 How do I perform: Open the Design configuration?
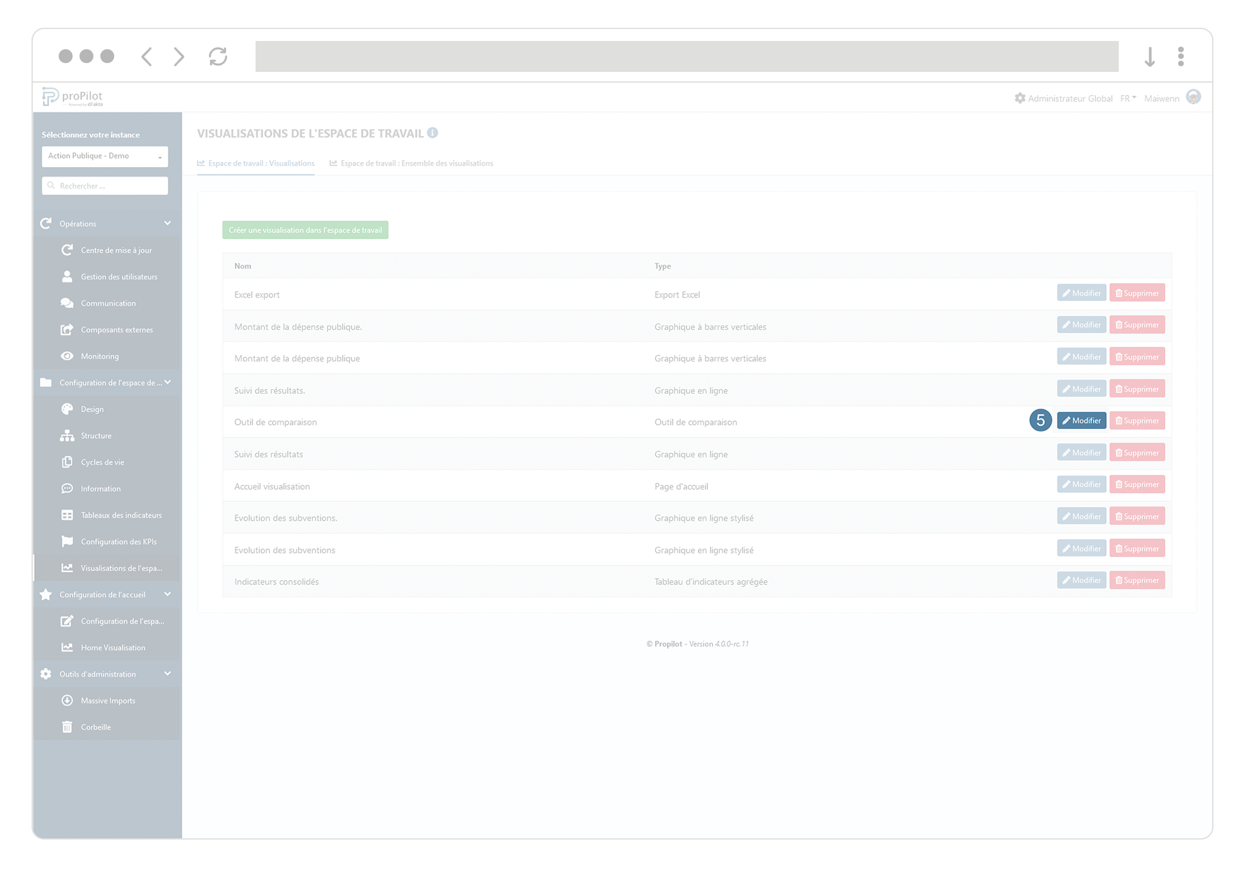[91, 409]
